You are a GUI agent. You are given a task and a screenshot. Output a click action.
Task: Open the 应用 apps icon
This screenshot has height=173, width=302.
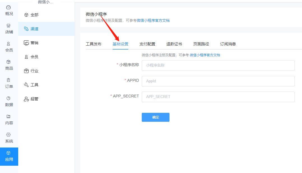8,153
